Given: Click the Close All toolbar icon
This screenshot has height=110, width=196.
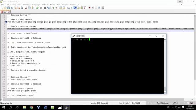Looking at the screenshot, I should (x=18, y=8).
